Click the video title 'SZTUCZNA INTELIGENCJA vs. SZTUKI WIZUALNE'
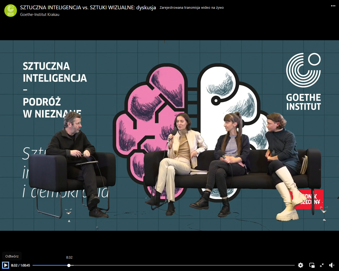The width and height of the screenshot is (339, 271). (x=88, y=7)
